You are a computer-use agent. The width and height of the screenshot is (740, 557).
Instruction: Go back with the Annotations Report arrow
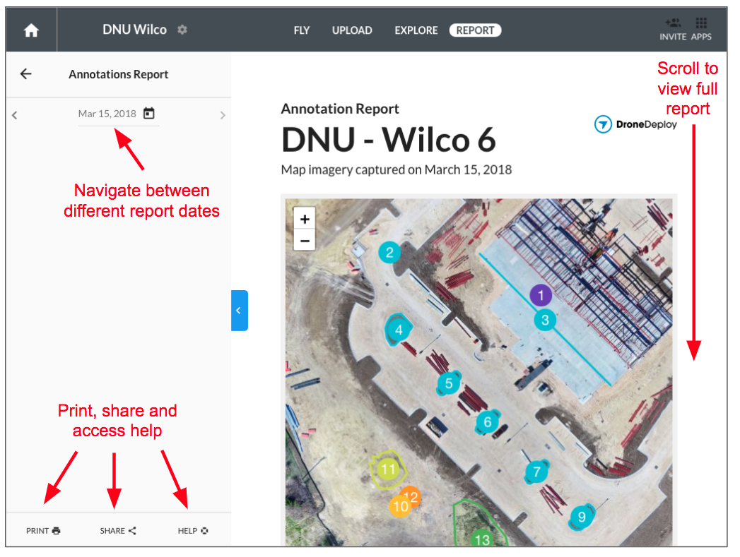coord(26,74)
